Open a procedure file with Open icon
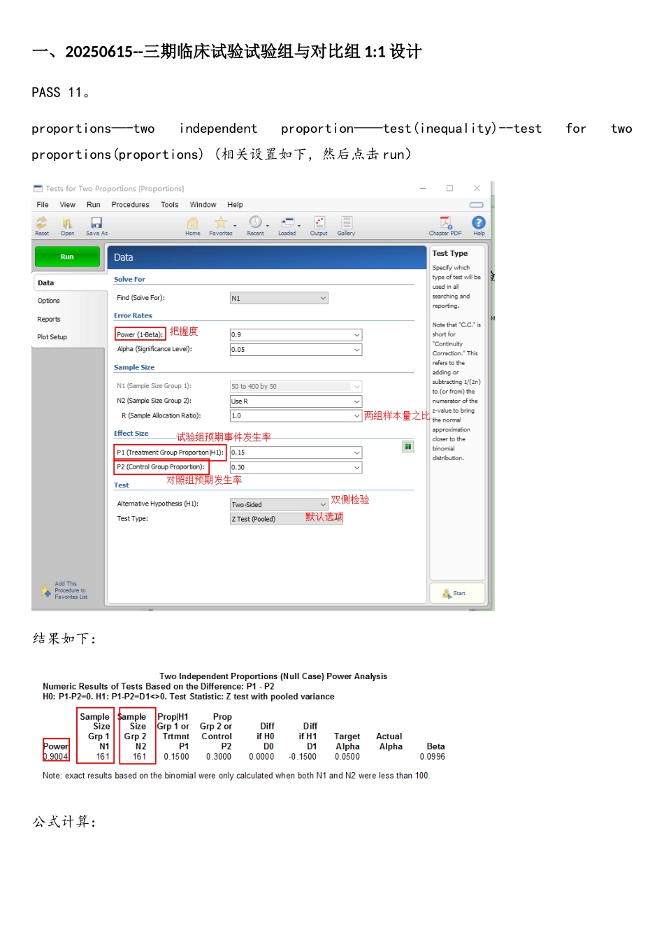Image resolution: width=664 pixels, height=940 pixels. click(x=67, y=226)
